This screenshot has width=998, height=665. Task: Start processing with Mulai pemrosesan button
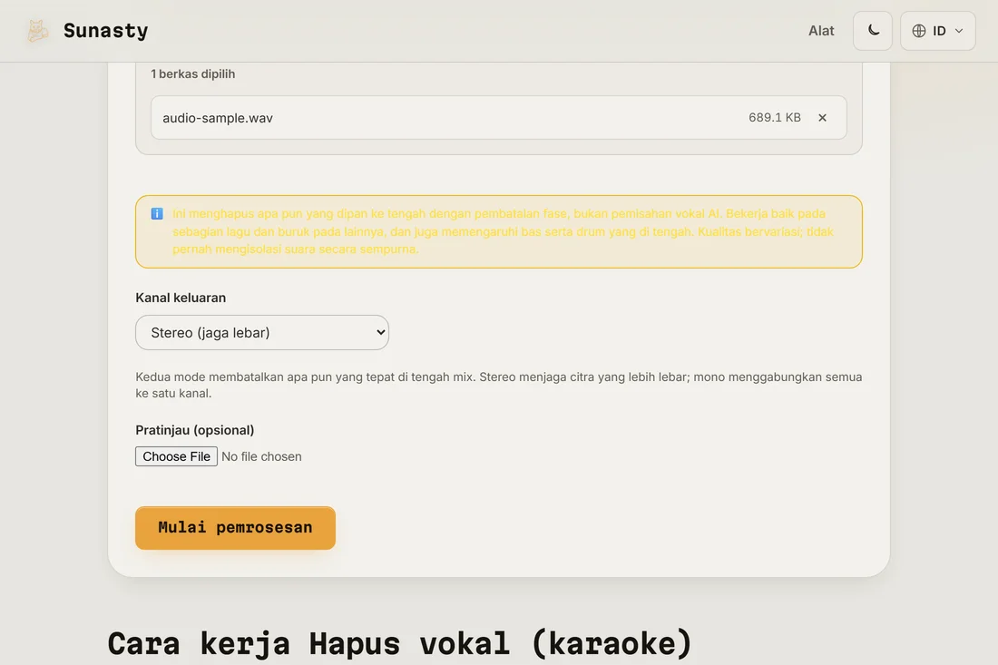click(x=236, y=527)
